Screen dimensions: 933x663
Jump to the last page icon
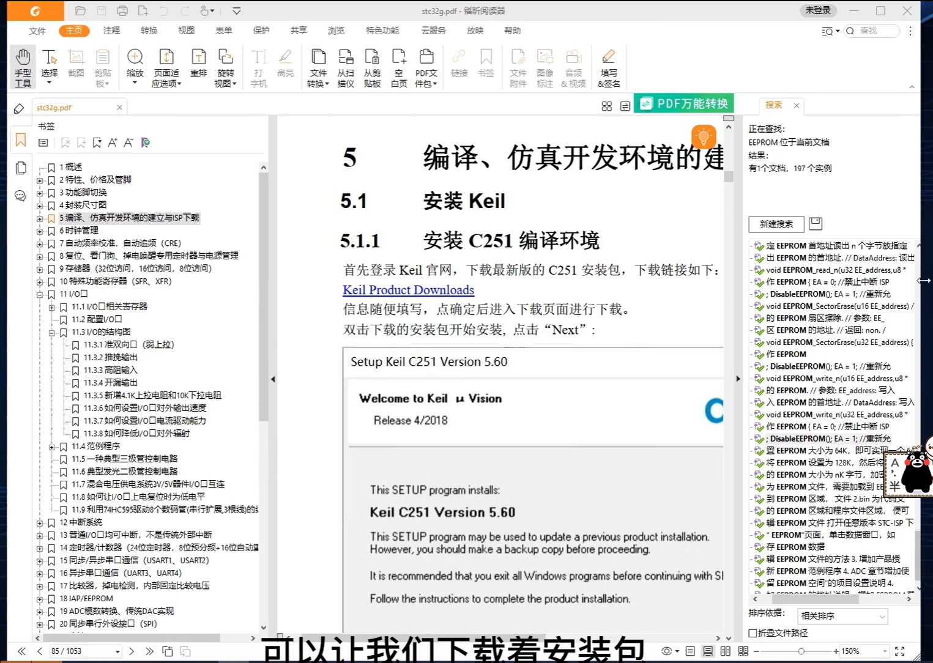pyautogui.click(x=149, y=651)
